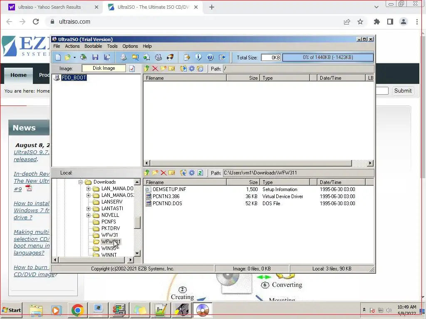Image resolution: width=426 pixels, height=319 pixels.
Task: Click the Save As toolbar icon
Action: pyautogui.click(x=107, y=57)
